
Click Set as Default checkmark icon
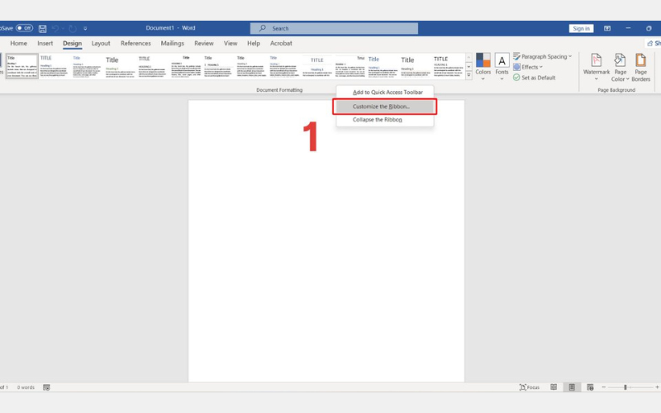click(x=516, y=78)
